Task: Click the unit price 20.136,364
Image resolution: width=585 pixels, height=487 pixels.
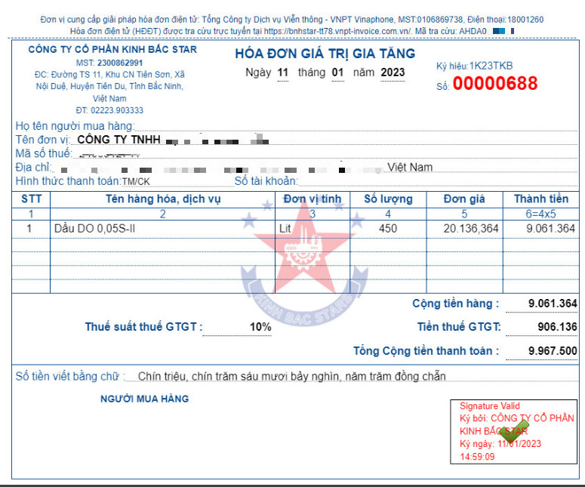Action: [471, 228]
